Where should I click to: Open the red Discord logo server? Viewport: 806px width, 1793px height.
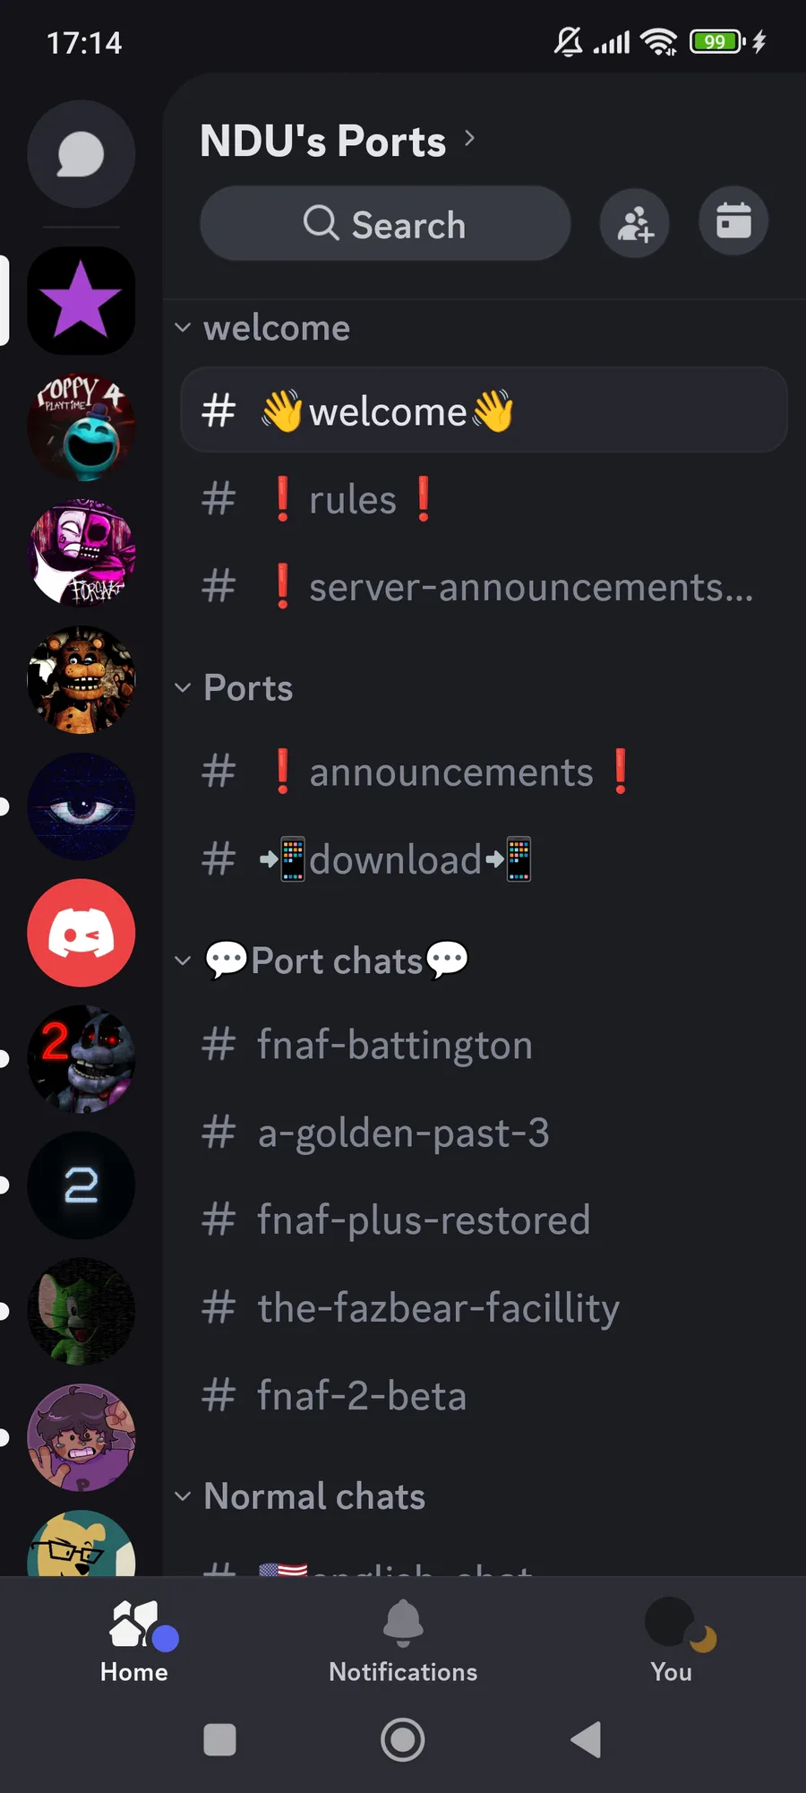[x=81, y=933]
